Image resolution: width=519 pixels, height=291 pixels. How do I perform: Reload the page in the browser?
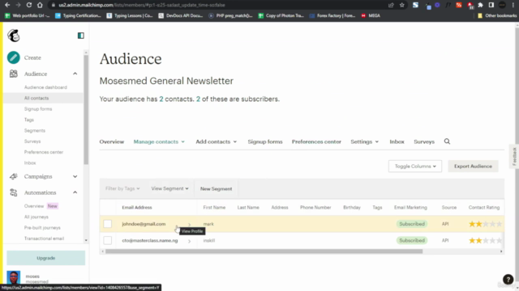29,5
